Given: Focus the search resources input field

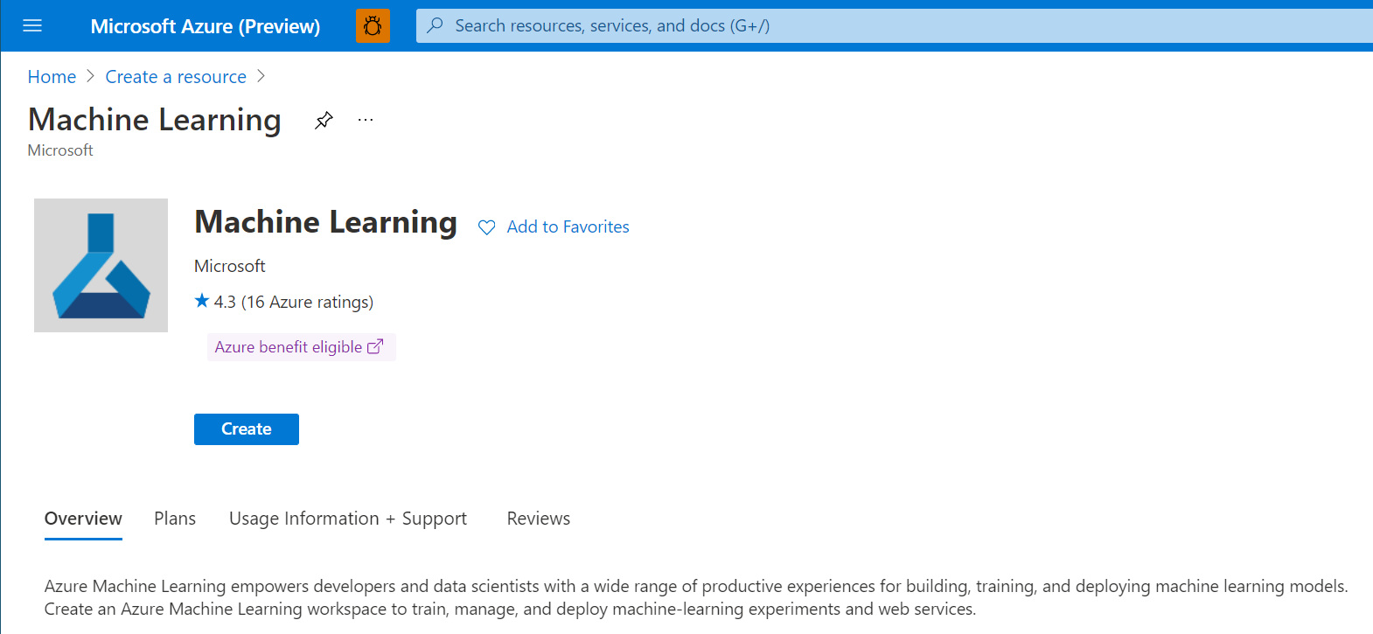Looking at the screenshot, I should tap(875, 25).
